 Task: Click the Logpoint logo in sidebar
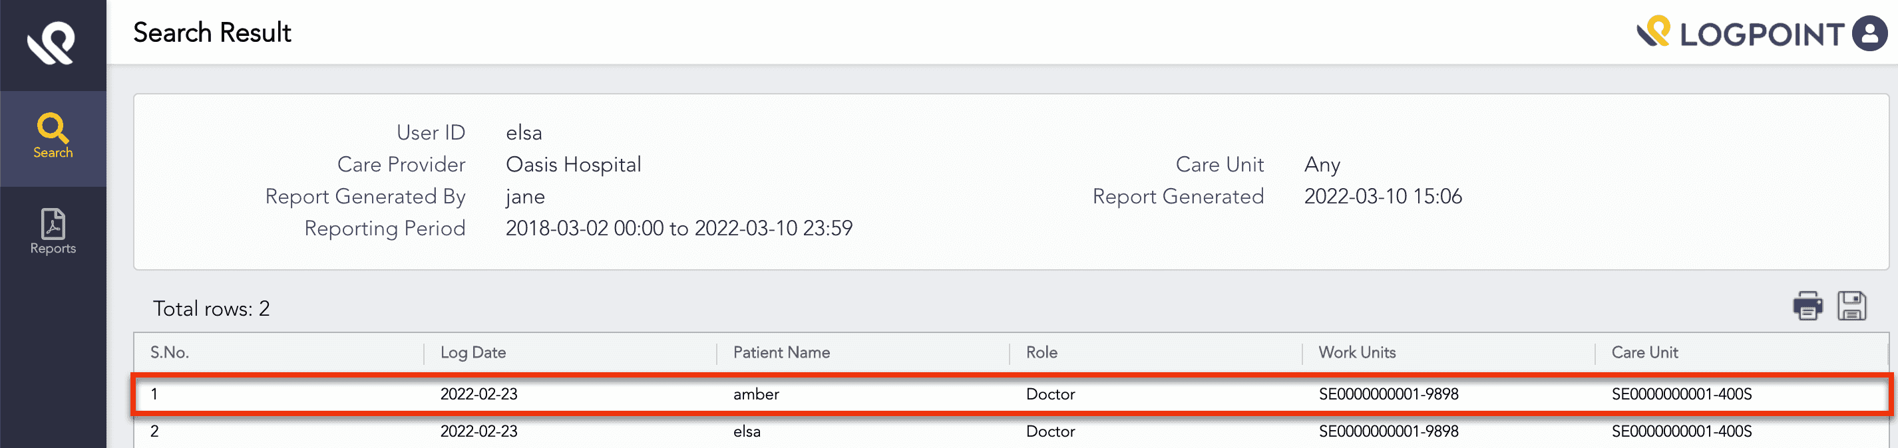[x=52, y=43]
